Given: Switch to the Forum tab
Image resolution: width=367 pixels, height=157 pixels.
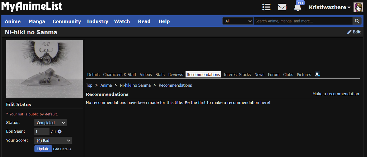Looking at the screenshot, I should tap(274, 75).
